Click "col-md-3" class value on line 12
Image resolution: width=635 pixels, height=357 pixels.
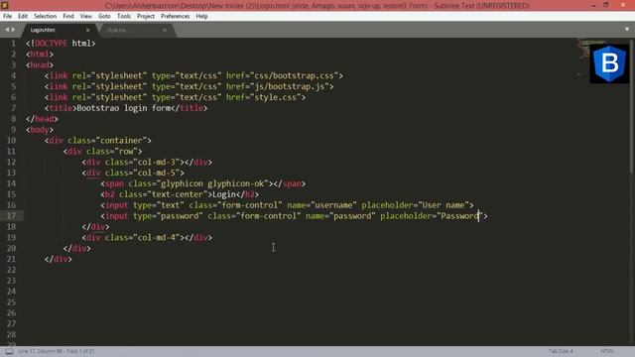pyautogui.click(x=157, y=162)
